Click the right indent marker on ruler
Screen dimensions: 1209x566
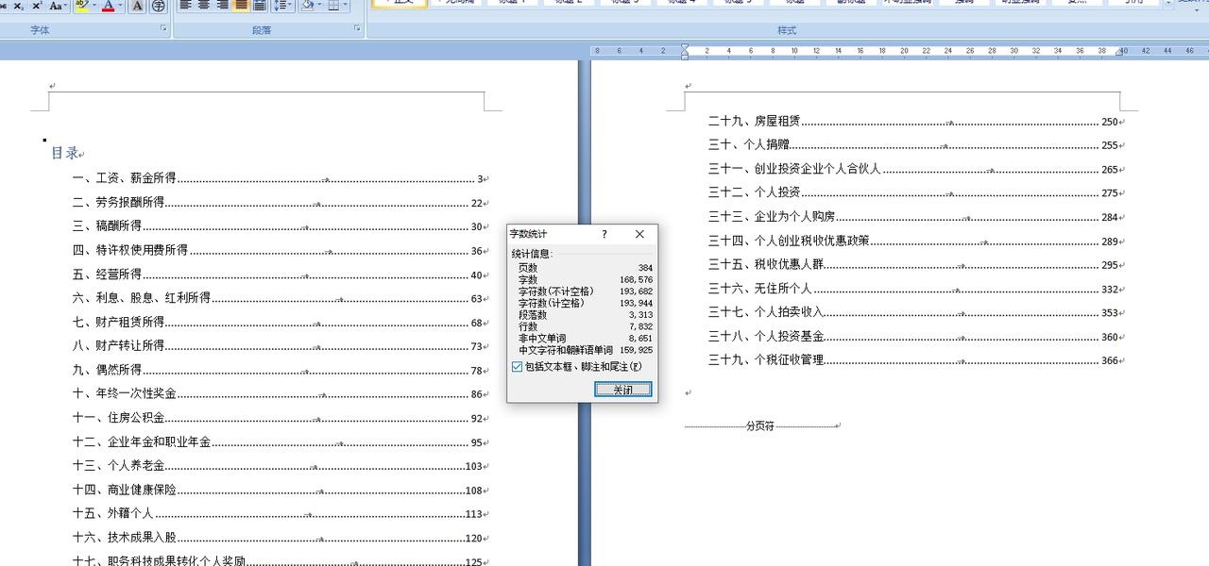coord(1120,53)
